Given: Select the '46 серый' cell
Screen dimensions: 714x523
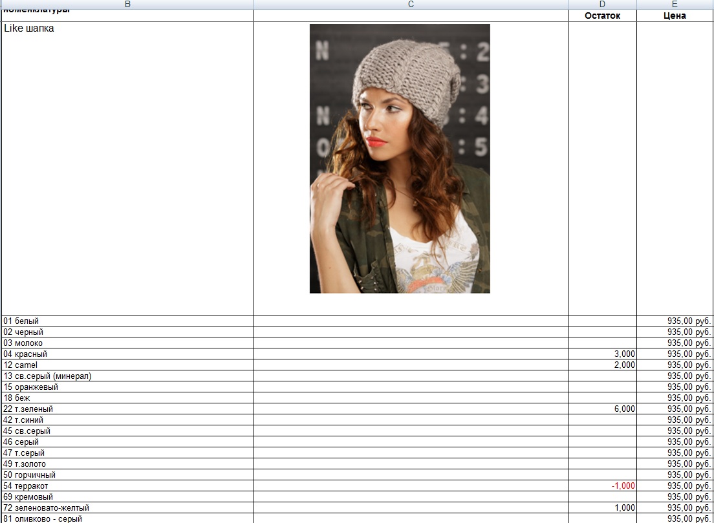Looking at the screenshot, I should coord(127,442).
